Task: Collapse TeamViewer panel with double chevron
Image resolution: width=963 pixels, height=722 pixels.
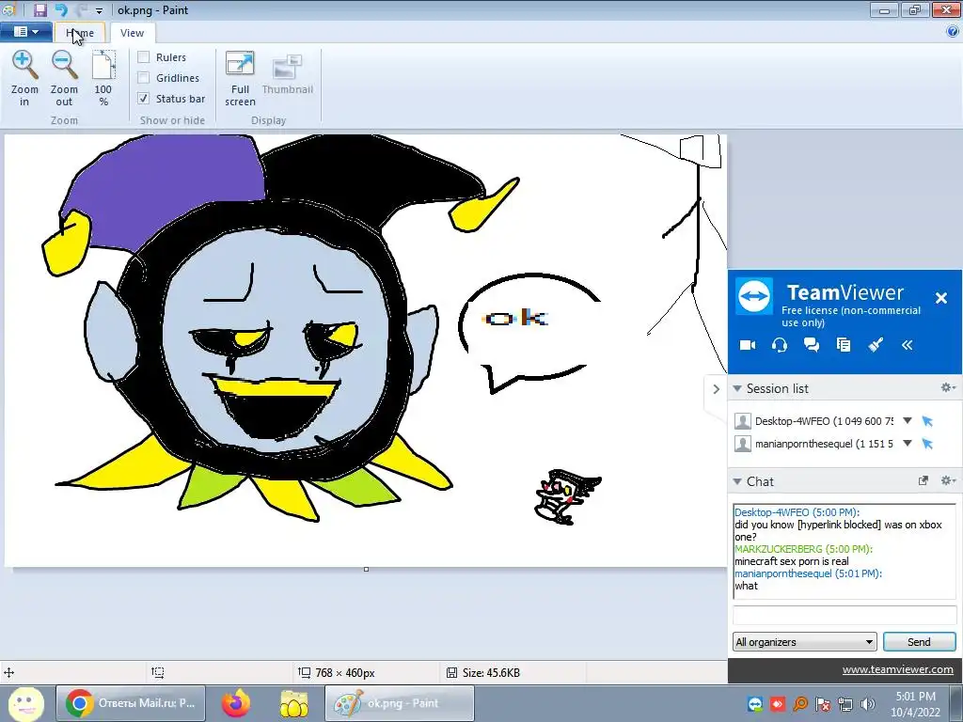Action: coord(908,345)
